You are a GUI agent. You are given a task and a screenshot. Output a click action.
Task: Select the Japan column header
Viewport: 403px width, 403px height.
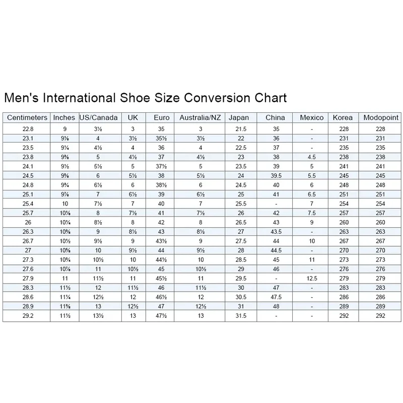point(239,118)
